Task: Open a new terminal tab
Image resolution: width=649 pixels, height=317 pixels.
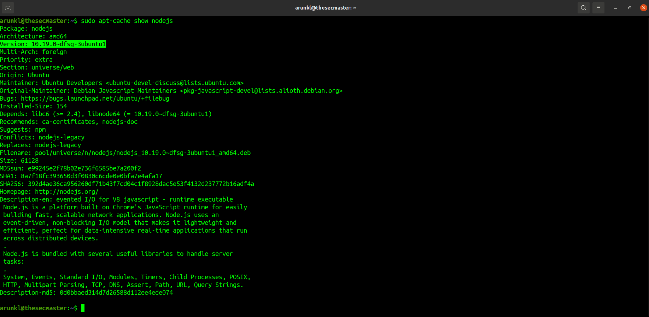Action: (8, 8)
